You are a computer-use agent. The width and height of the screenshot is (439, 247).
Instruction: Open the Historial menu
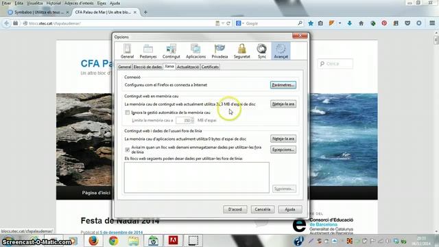click(x=54, y=3)
